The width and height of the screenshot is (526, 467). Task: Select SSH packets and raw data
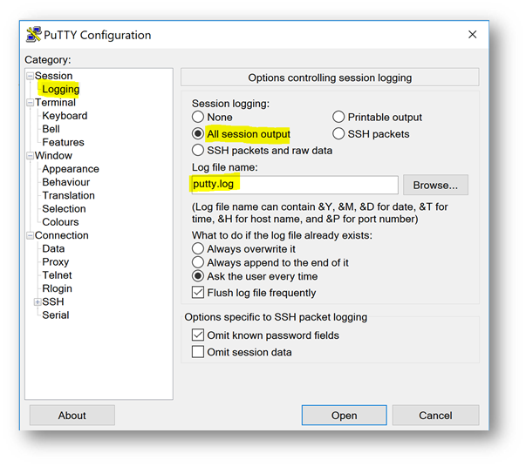tap(199, 150)
